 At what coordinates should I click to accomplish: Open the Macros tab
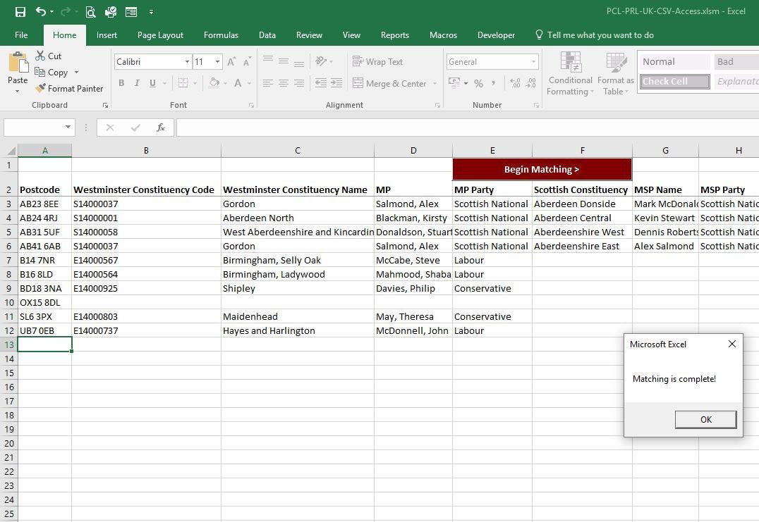click(443, 35)
